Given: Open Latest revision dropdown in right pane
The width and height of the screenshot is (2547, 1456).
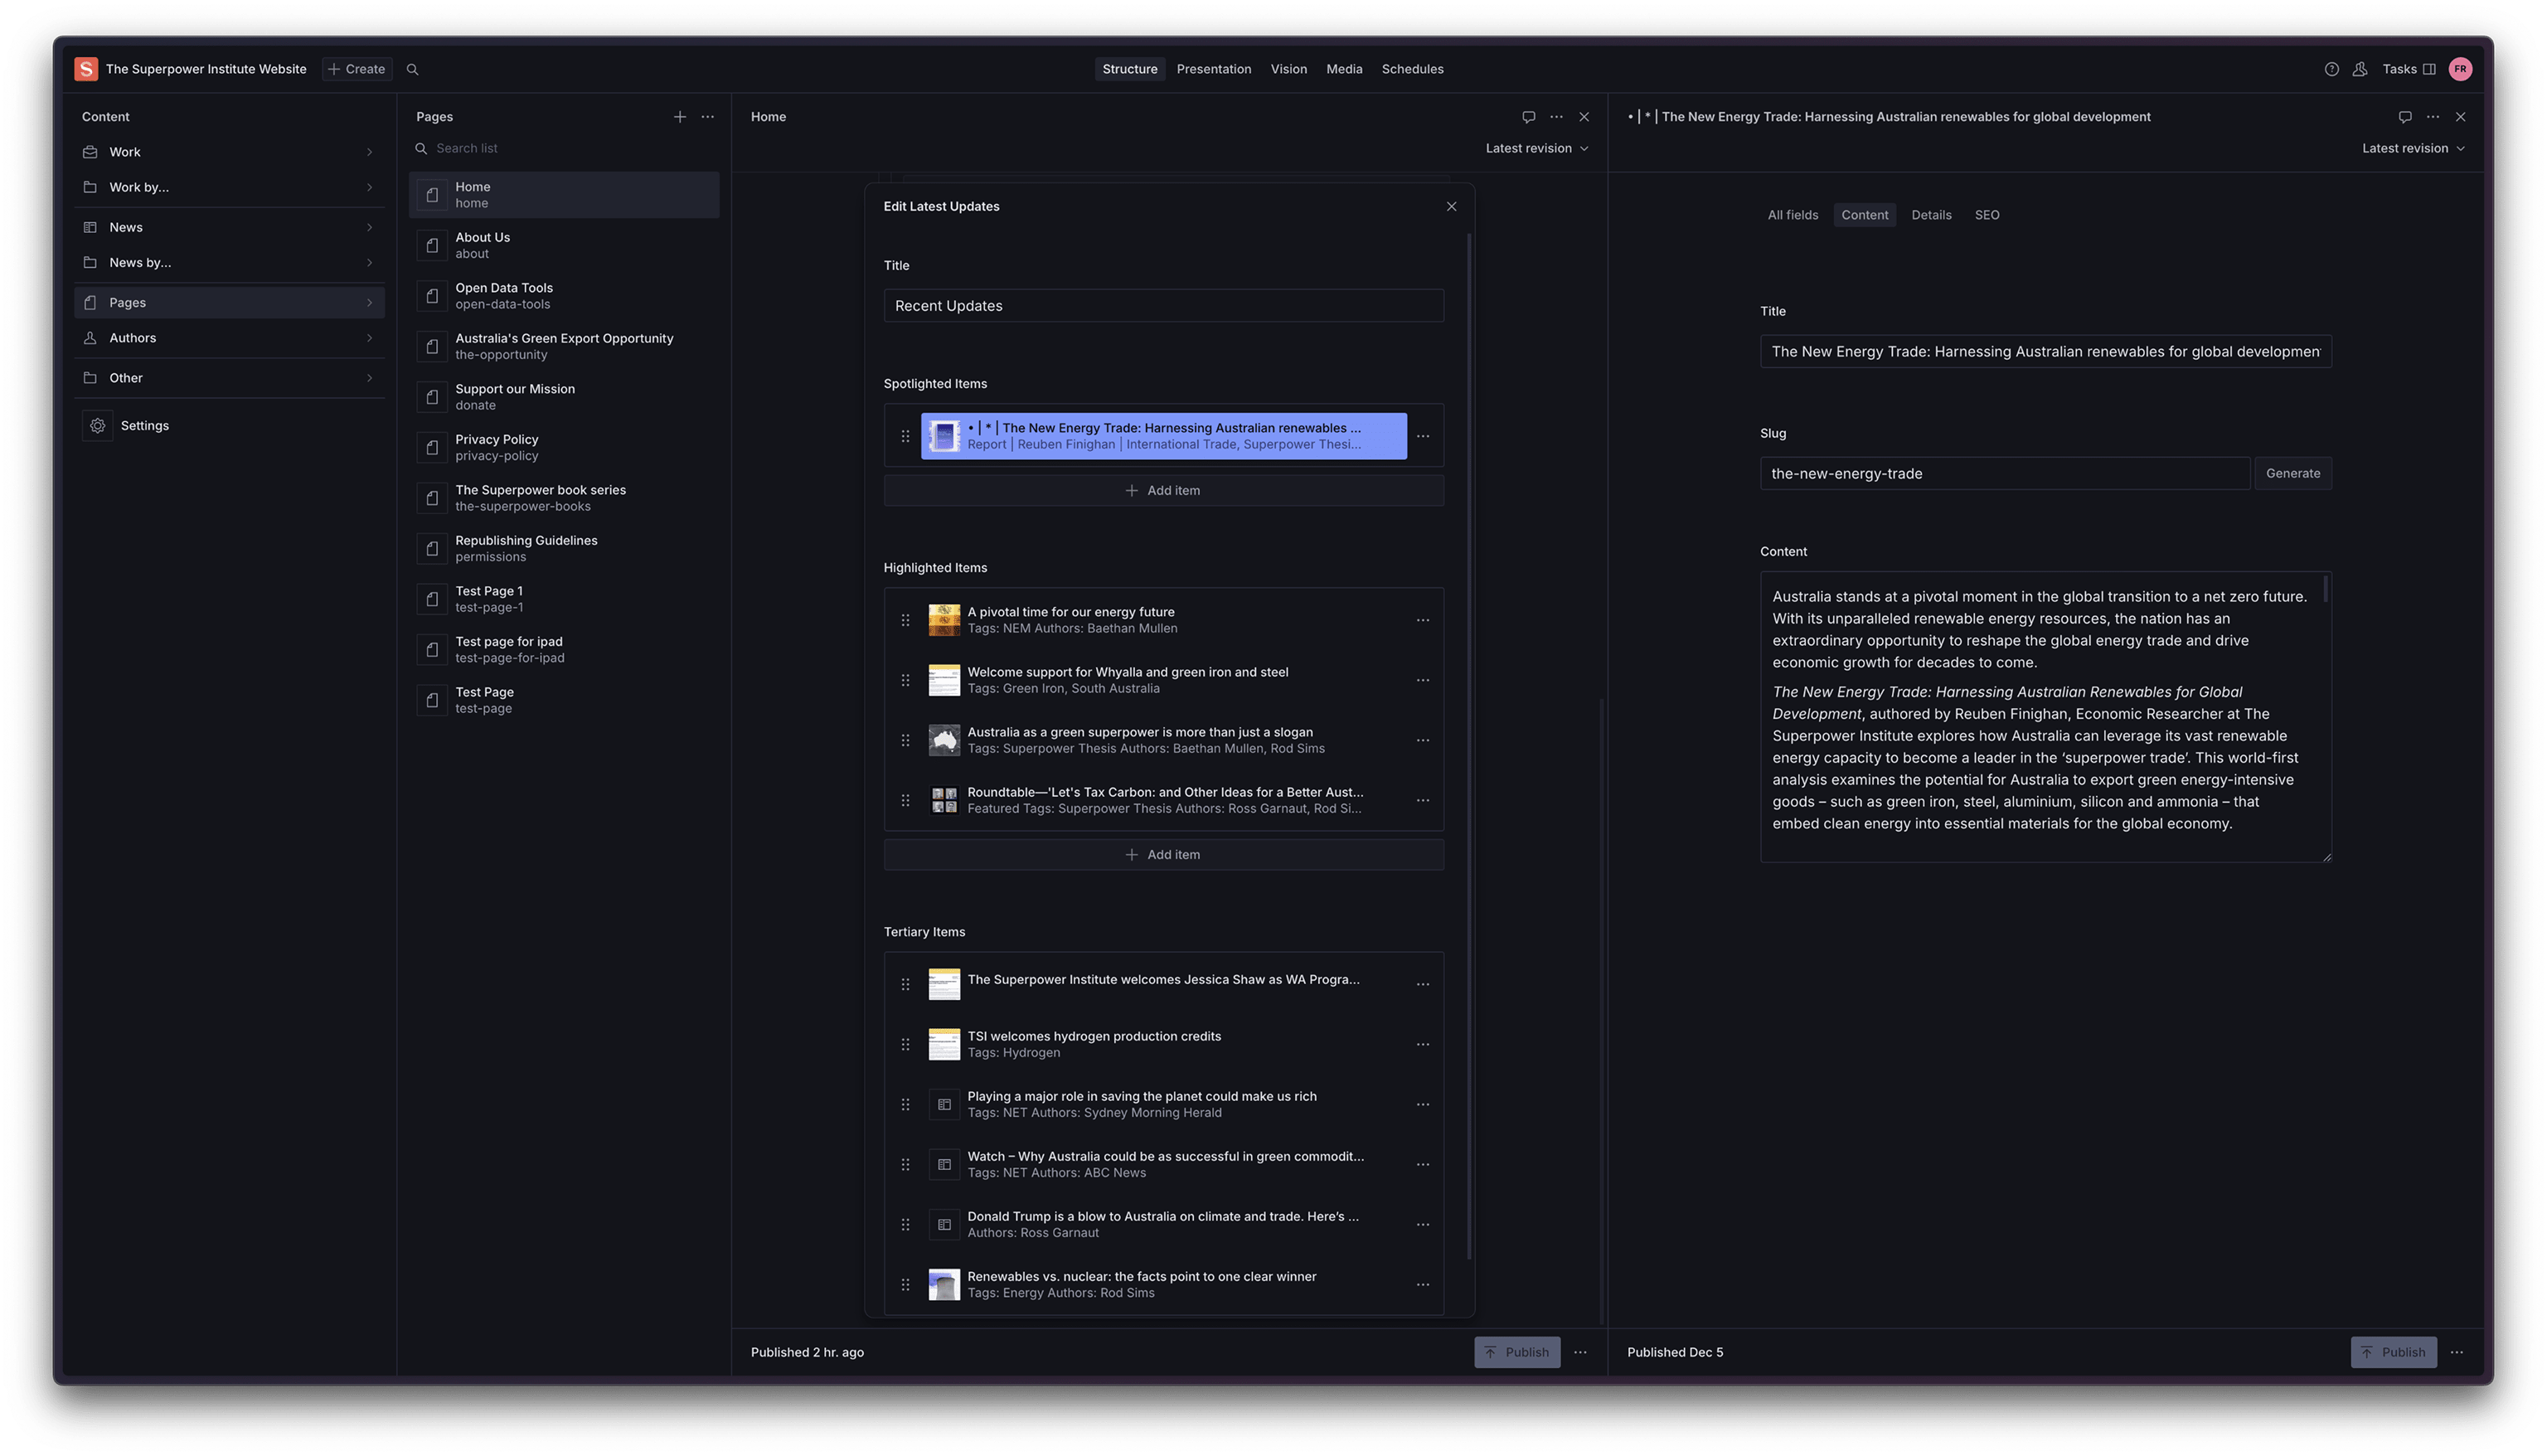Looking at the screenshot, I should tap(2413, 148).
